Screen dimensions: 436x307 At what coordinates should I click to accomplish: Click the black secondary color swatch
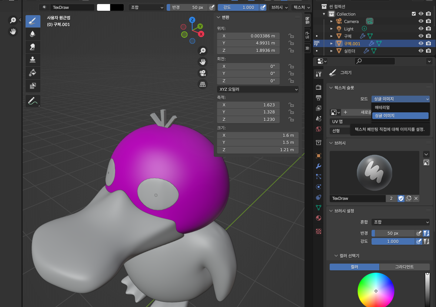[117, 7]
